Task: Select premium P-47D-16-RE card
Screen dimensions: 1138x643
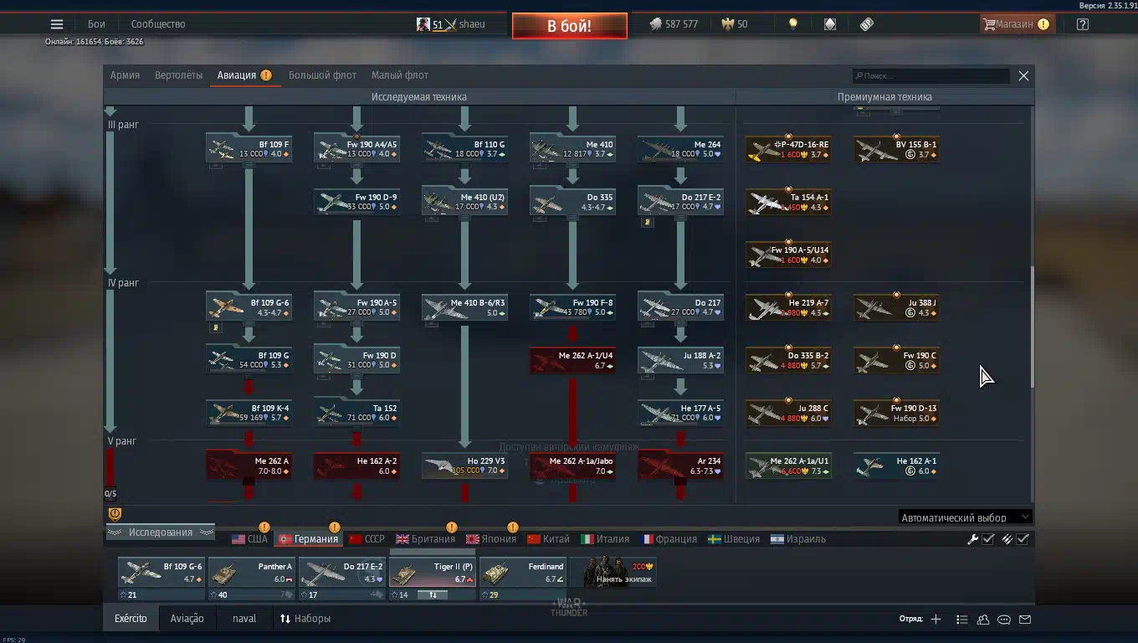Action: 789,149
